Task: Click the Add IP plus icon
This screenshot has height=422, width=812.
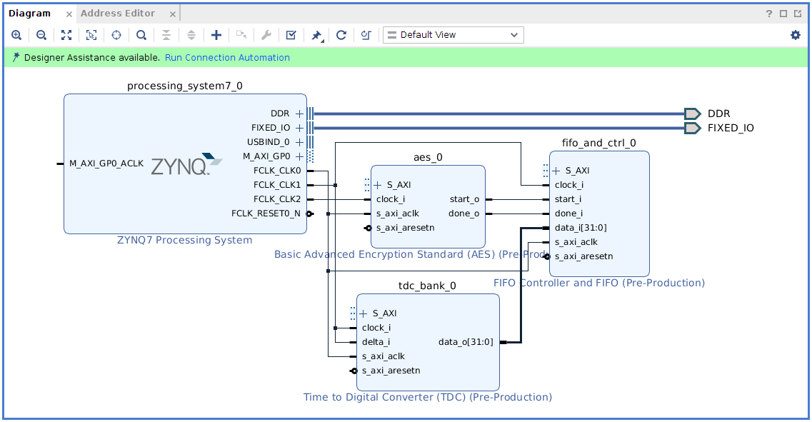Action: point(216,35)
